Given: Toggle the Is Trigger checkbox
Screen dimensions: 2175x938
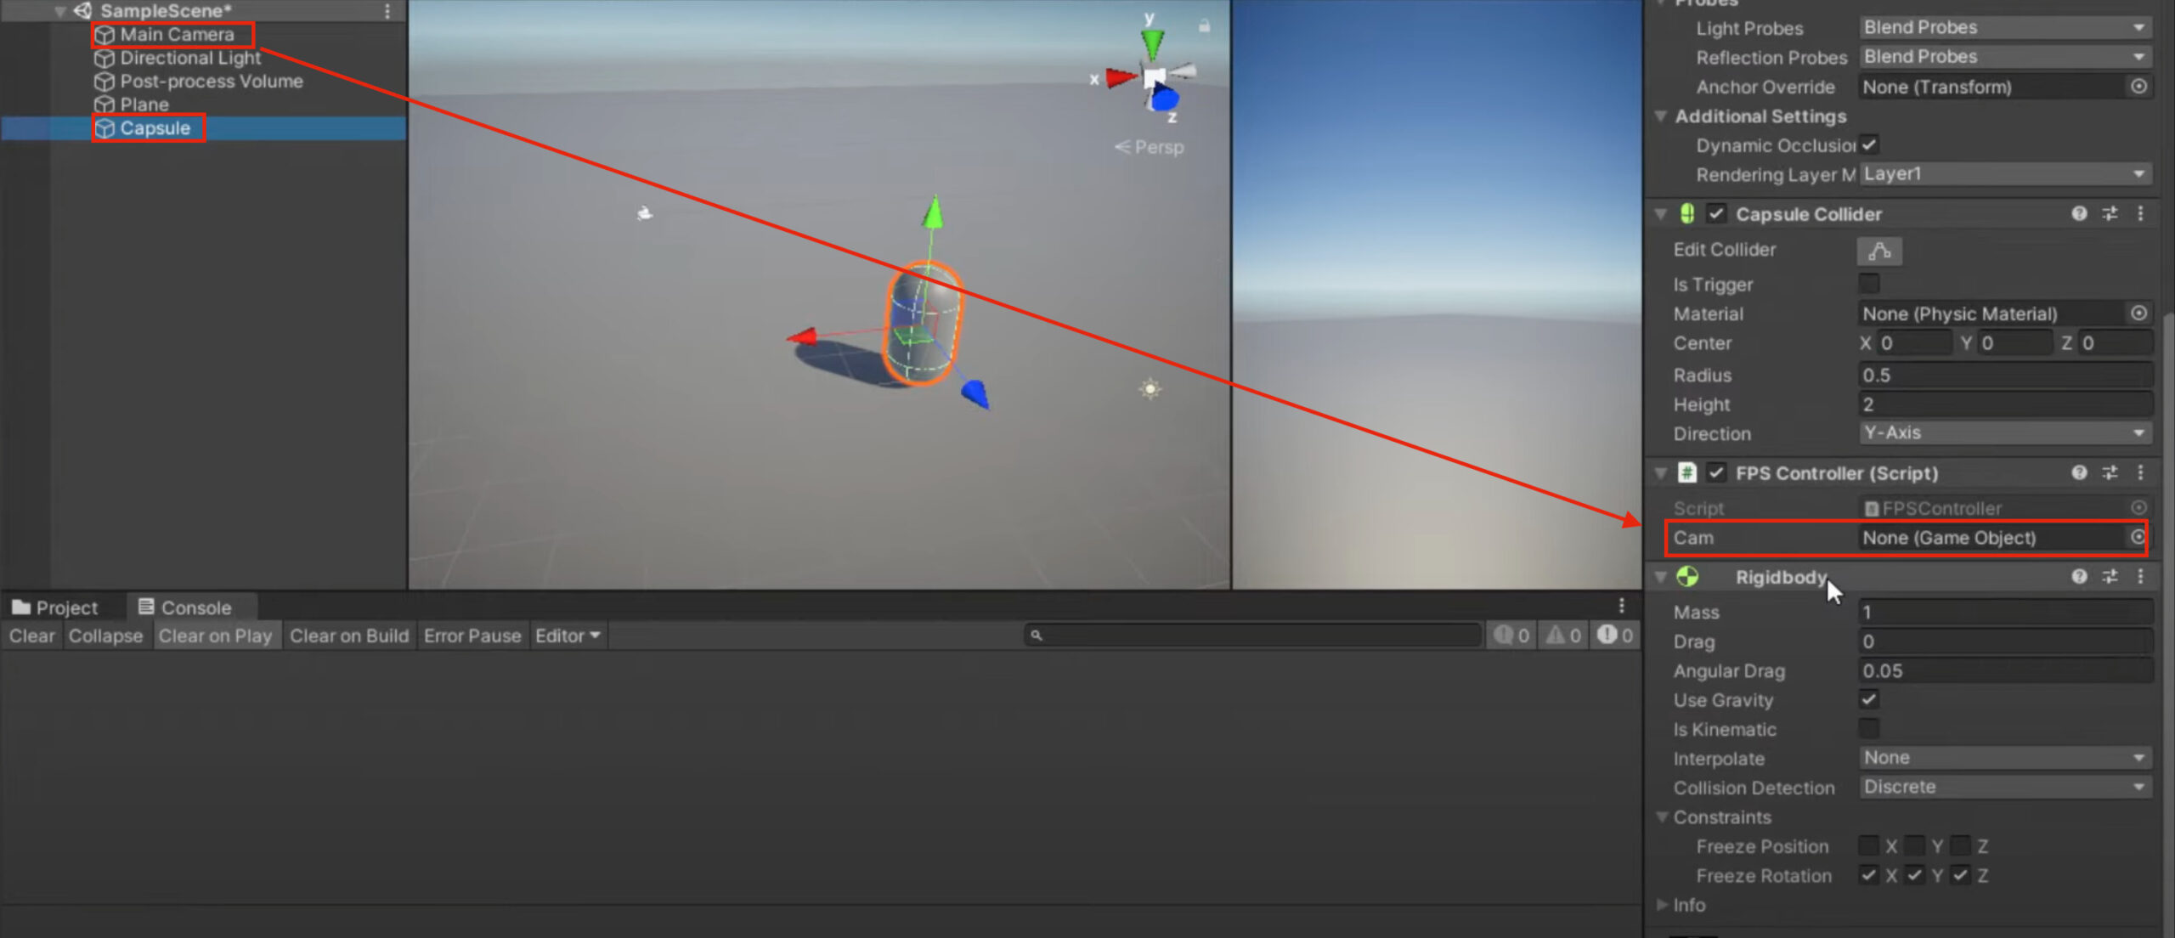Looking at the screenshot, I should pyautogui.click(x=1869, y=283).
